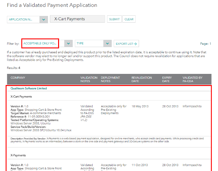Click Reference # 11-09.00543.001 text
218x171 pixels.
pyautogui.click(x=30, y=116)
